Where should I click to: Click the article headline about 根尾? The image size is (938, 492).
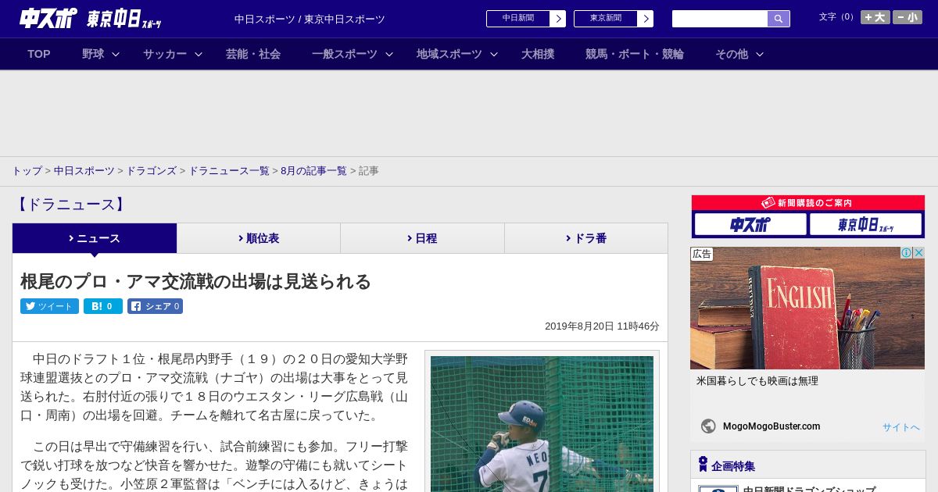pos(195,281)
